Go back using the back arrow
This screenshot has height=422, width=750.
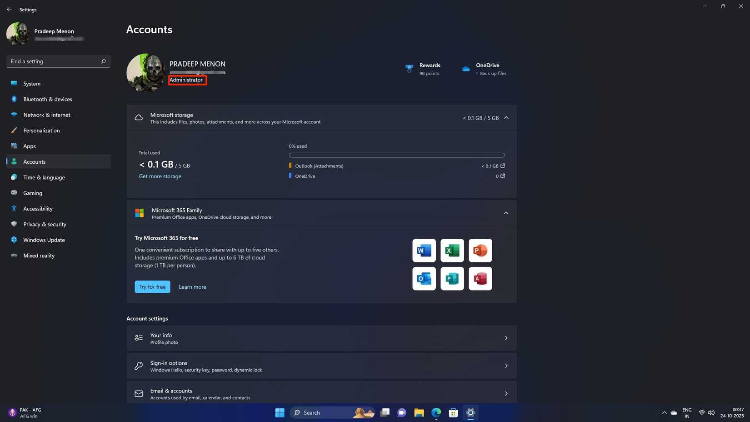[9, 9]
